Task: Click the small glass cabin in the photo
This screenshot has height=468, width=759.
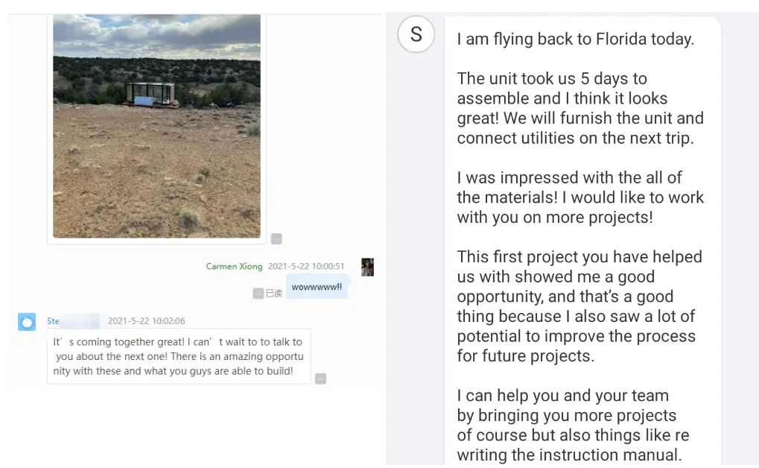Action: (150, 95)
